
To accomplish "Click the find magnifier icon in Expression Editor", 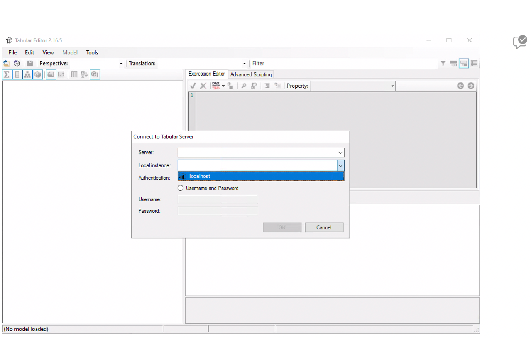I will point(244,86).
